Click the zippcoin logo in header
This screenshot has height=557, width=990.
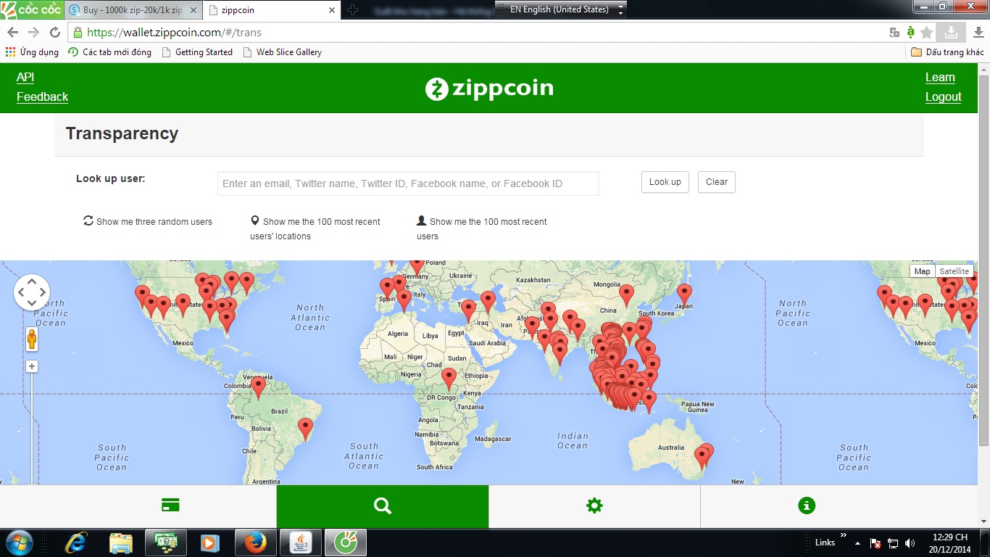click(489, 88)
